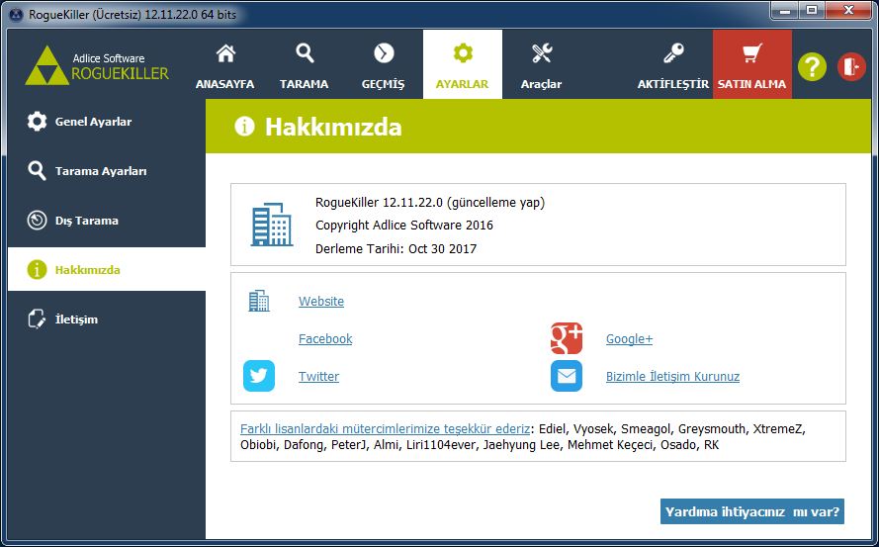
Task: Click the red exit door icon
Action: 851,66
